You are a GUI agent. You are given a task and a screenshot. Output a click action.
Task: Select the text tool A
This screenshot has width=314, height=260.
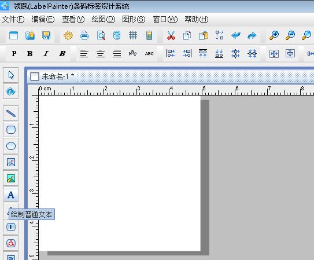click(x=11, y=195)
